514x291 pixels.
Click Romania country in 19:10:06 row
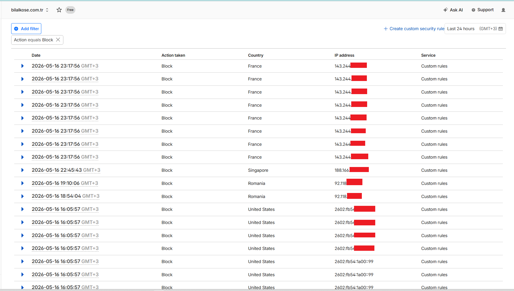tap(257, 183)
